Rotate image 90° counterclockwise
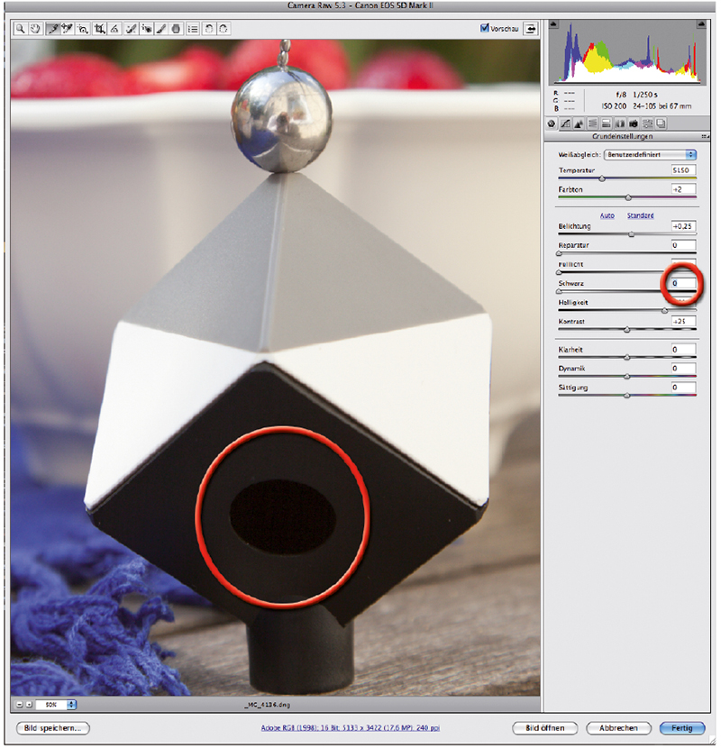The image size is (721, 748). pos(208,29)
